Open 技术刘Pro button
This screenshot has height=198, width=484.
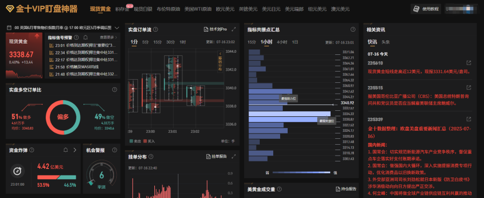[216, 30]
